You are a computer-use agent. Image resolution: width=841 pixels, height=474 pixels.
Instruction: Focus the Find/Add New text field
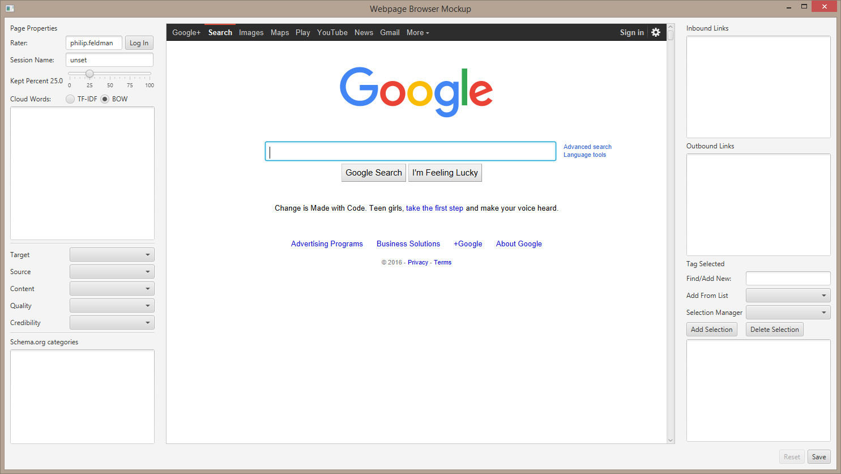(x=788, y=279)
